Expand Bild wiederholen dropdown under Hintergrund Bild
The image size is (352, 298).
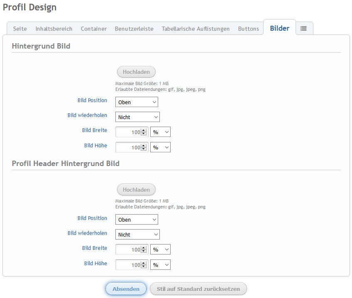tap(137, 117)
